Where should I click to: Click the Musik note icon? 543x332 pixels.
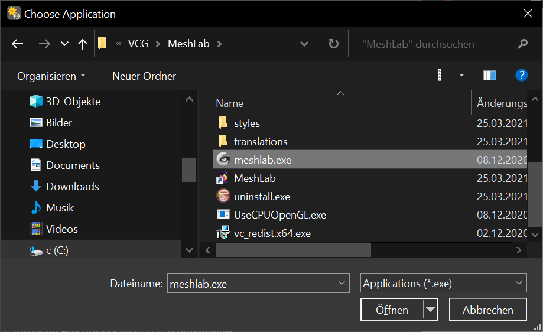point(36,207)
